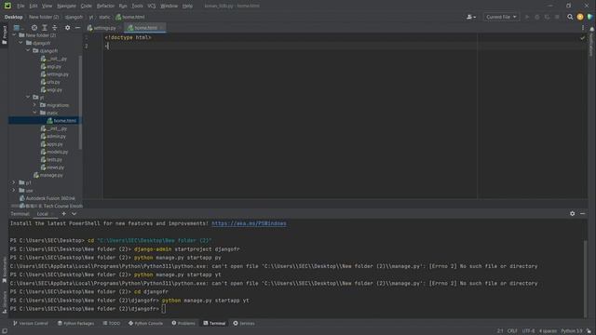
Task: Open the File menu
Action: click(x=20, y=6)
